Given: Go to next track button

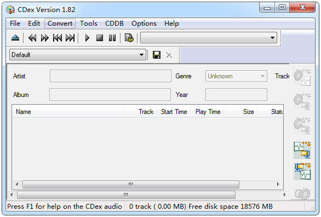Looking at the screenshot, I should tap(70, 38).
